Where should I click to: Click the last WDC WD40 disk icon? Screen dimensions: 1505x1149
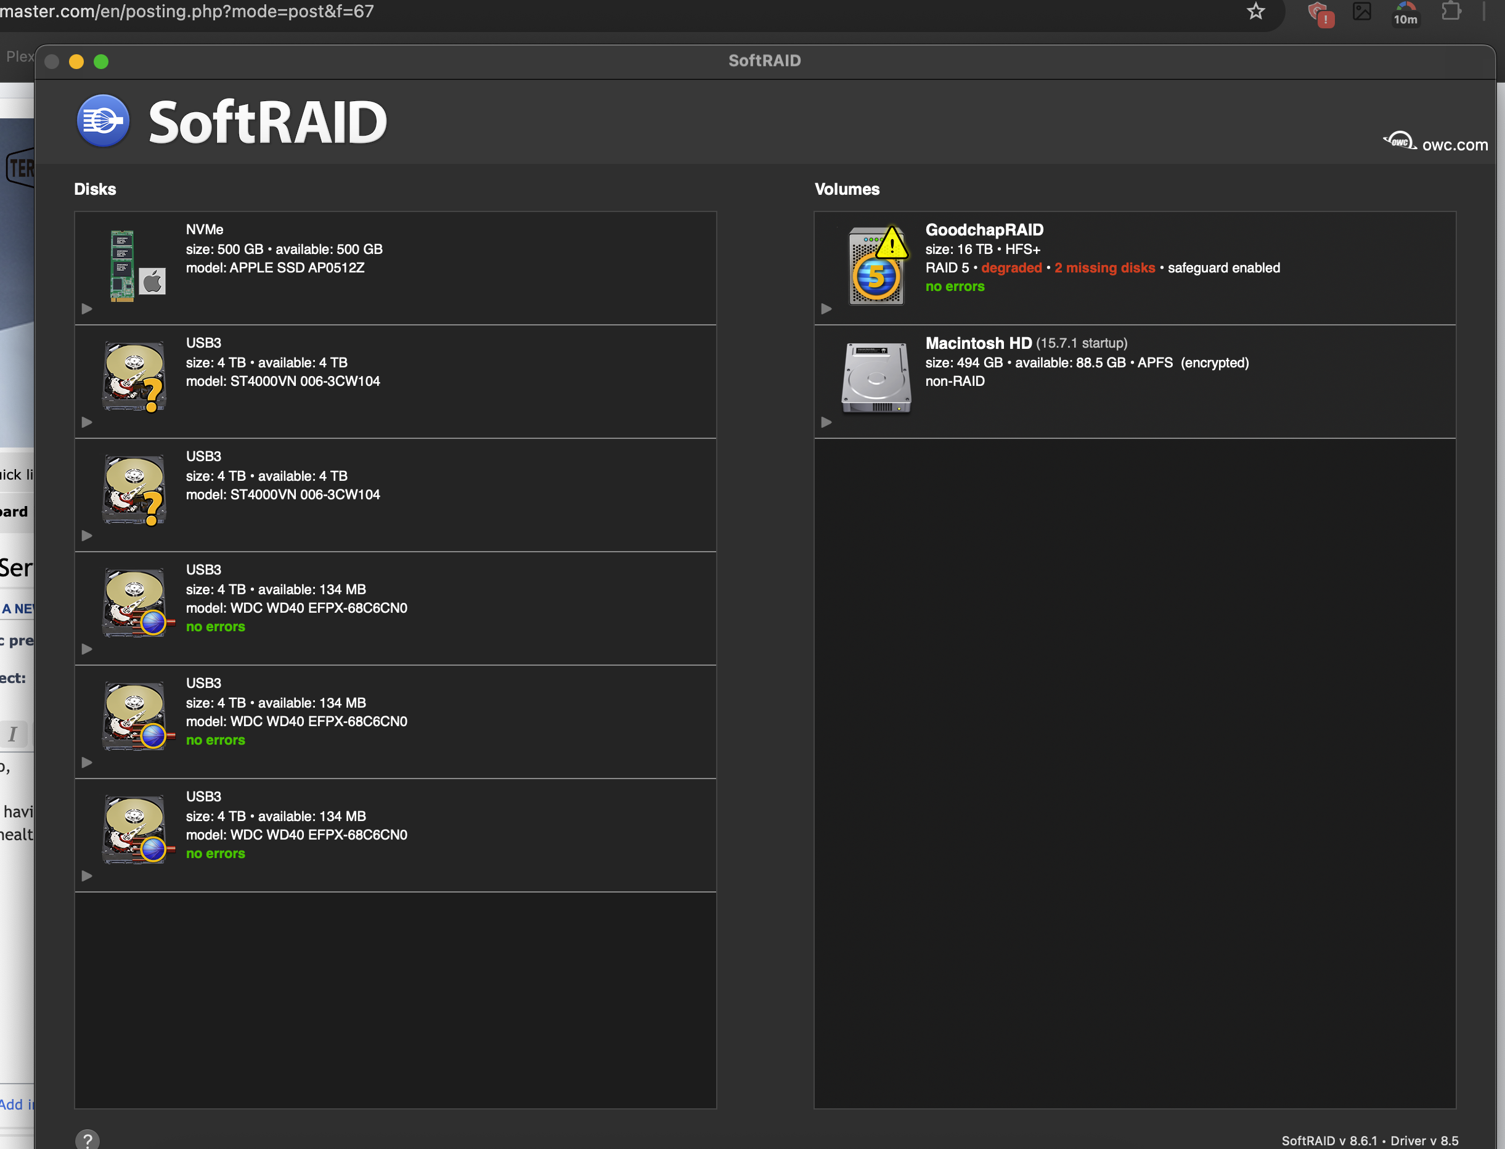coord(135,830)
